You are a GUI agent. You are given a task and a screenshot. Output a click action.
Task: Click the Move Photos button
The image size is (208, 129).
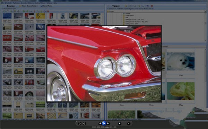pos(46,6)
